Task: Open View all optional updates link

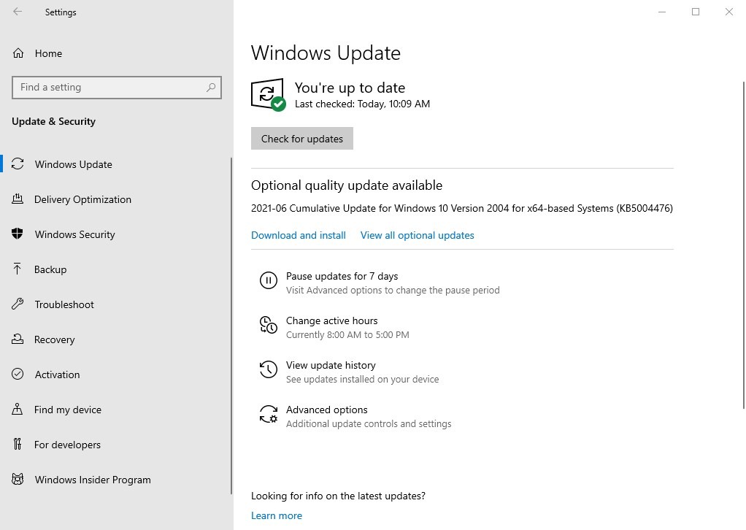Action: [418, 235]
